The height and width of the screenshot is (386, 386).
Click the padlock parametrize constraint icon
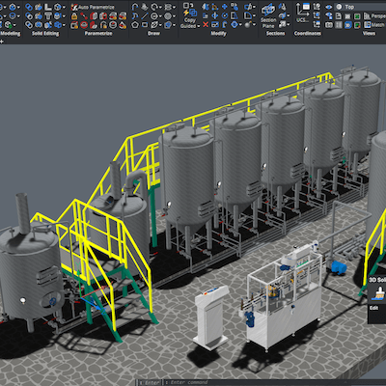pos(74,15)
